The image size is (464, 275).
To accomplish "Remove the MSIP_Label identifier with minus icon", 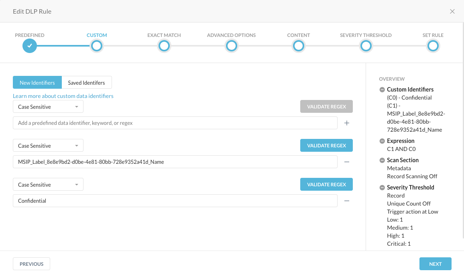I will pos(347,162).
